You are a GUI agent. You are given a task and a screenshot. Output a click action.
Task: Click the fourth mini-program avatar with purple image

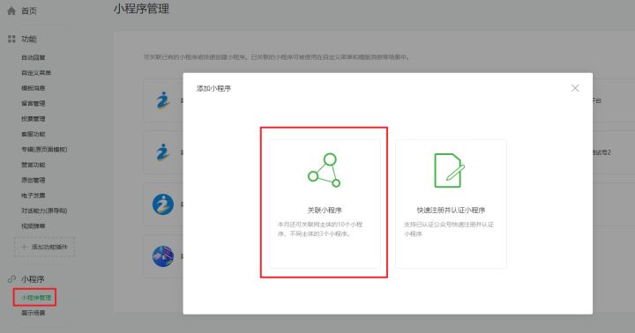[x=163, y=256]
